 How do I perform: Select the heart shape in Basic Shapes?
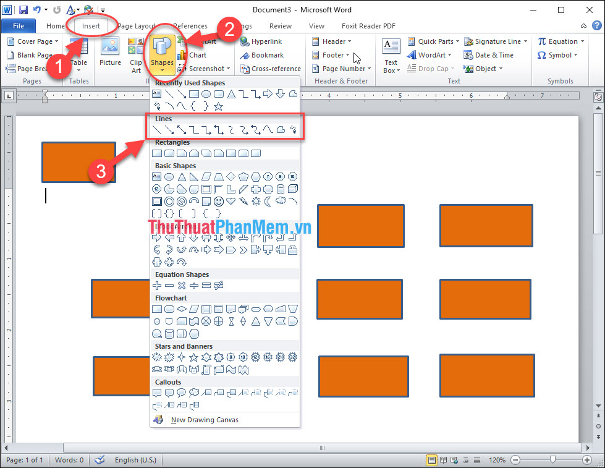tap(231, 201)
